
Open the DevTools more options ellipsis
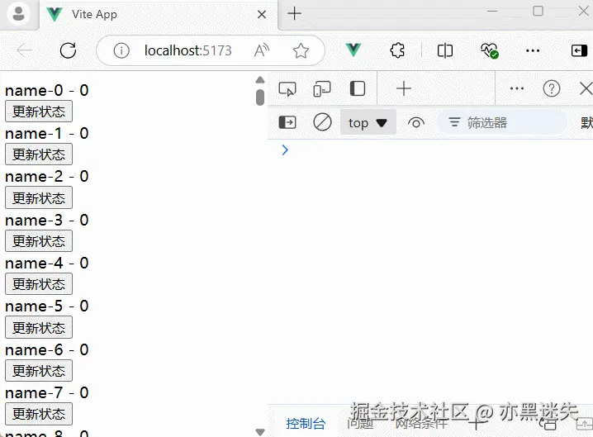[517, 89]
